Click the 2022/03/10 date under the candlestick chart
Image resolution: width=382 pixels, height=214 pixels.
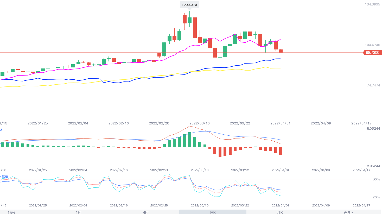click(x=199, y=123)
